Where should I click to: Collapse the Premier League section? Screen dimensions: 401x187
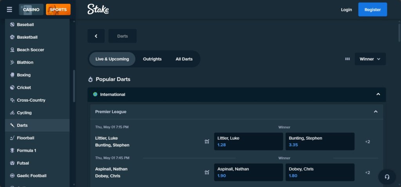pyautogui.click(x=376, y=111)
